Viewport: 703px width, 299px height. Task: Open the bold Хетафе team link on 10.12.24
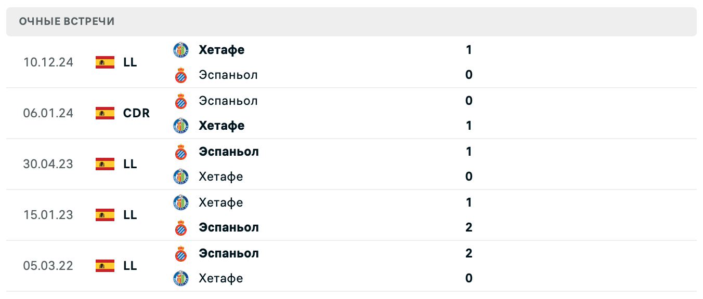222,50
